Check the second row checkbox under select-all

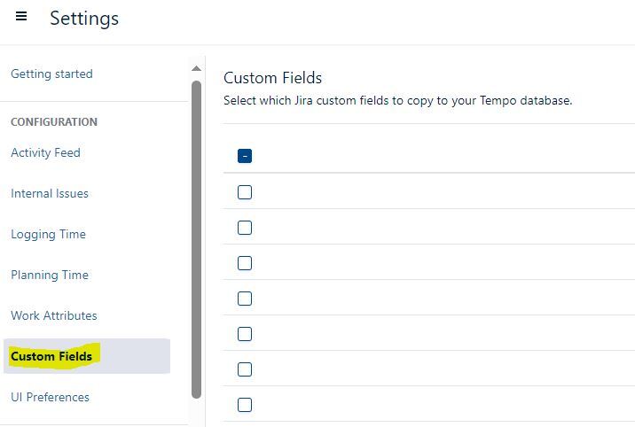click(x=245, y=228)
